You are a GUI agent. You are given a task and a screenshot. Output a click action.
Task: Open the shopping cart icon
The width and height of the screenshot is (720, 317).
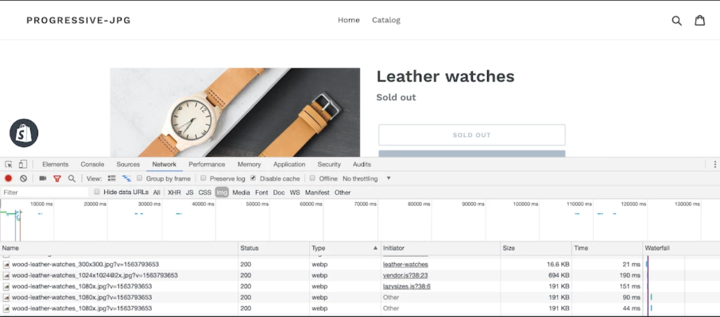point(699,21)
